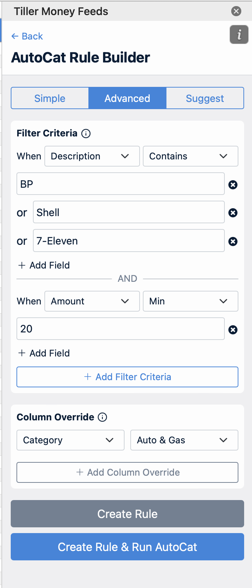The image size is (252, 588).
Task: Remove the BP description field
Action: pyautogui.click(x=233, y=185)
